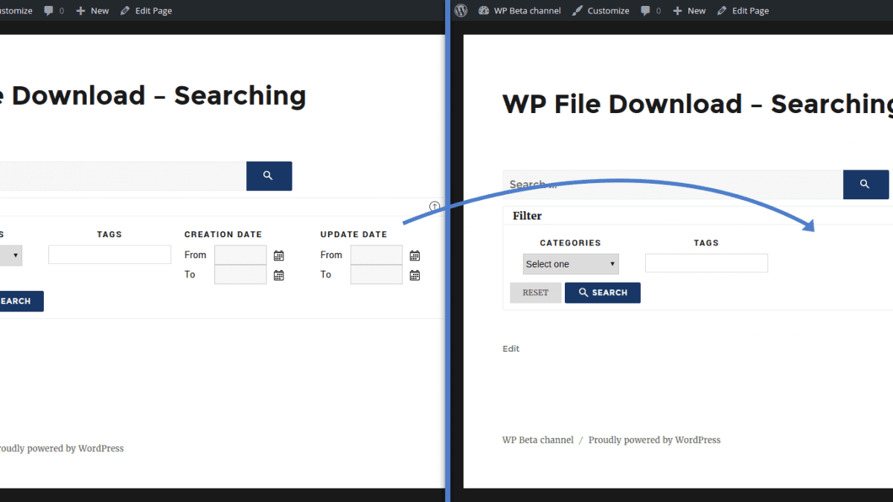This screenshot has width=893, height=502.
Task: Expand the 'Select one' categories dropdown
Action: [x=571, y=264]
